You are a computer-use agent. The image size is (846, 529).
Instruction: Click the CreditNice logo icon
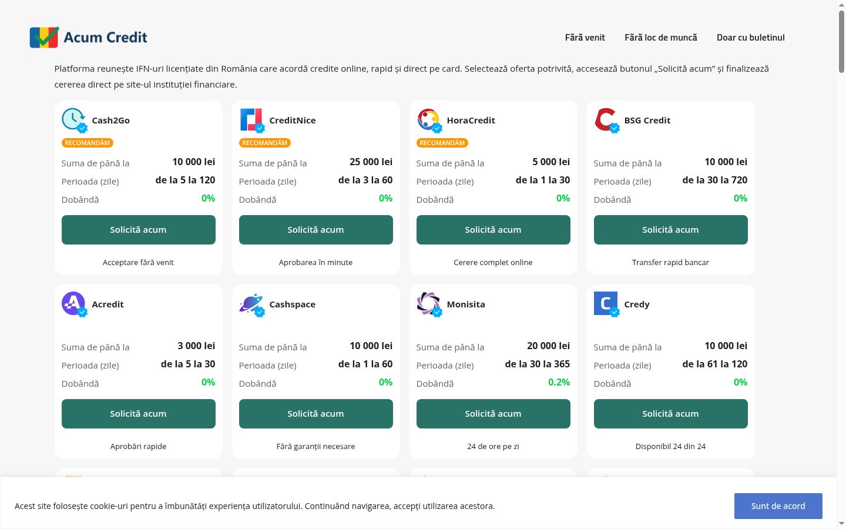click(x=251, y=120)
